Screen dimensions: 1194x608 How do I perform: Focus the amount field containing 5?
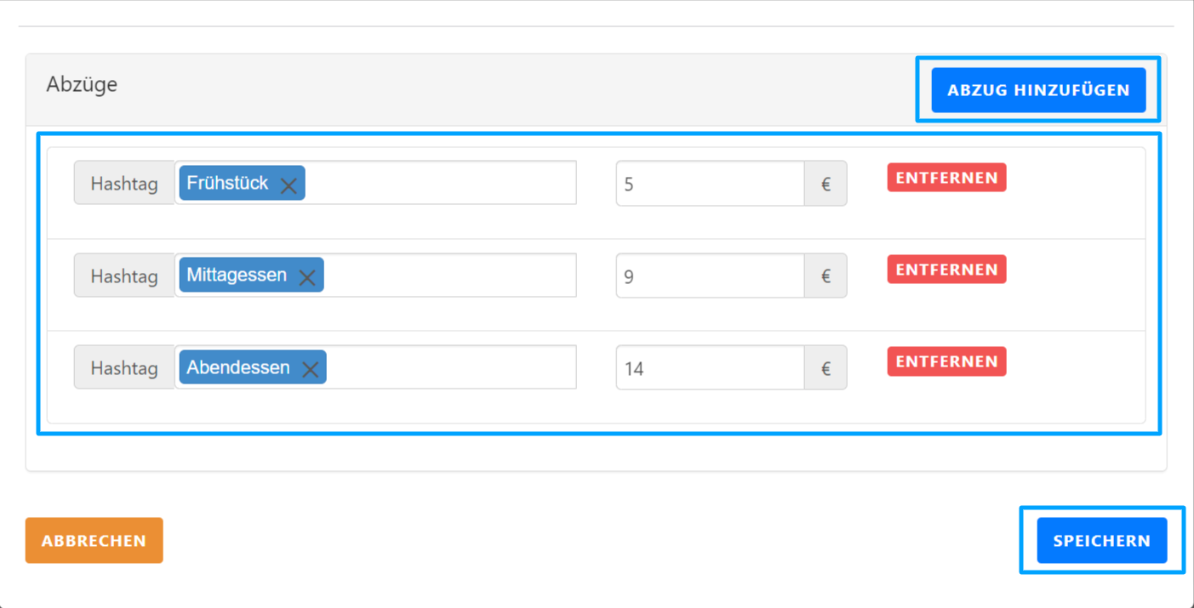pos(710,184)
